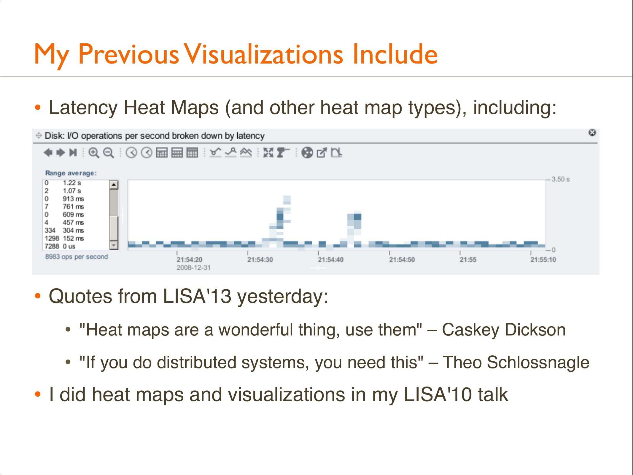633x475 pixels.
Task: Click the first clock time-range icon
Action: (131, 153)
